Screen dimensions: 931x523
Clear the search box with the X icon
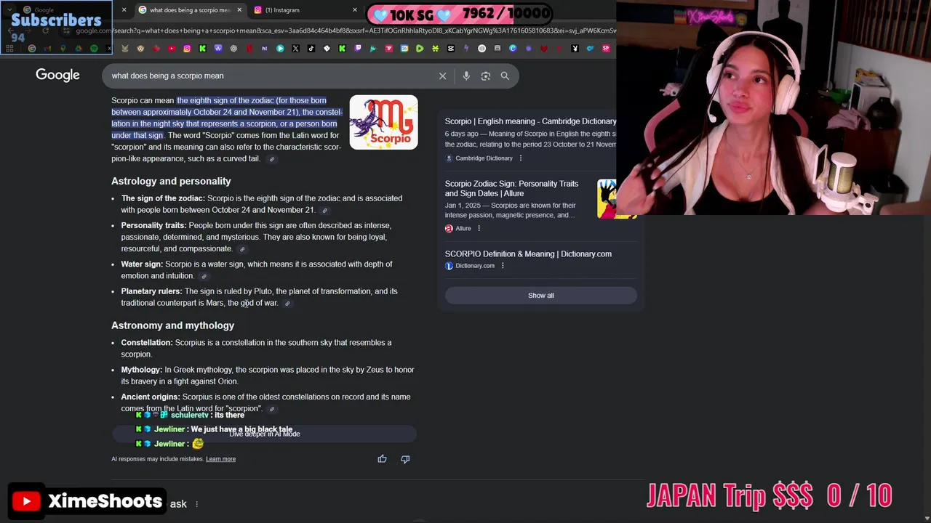442,76
